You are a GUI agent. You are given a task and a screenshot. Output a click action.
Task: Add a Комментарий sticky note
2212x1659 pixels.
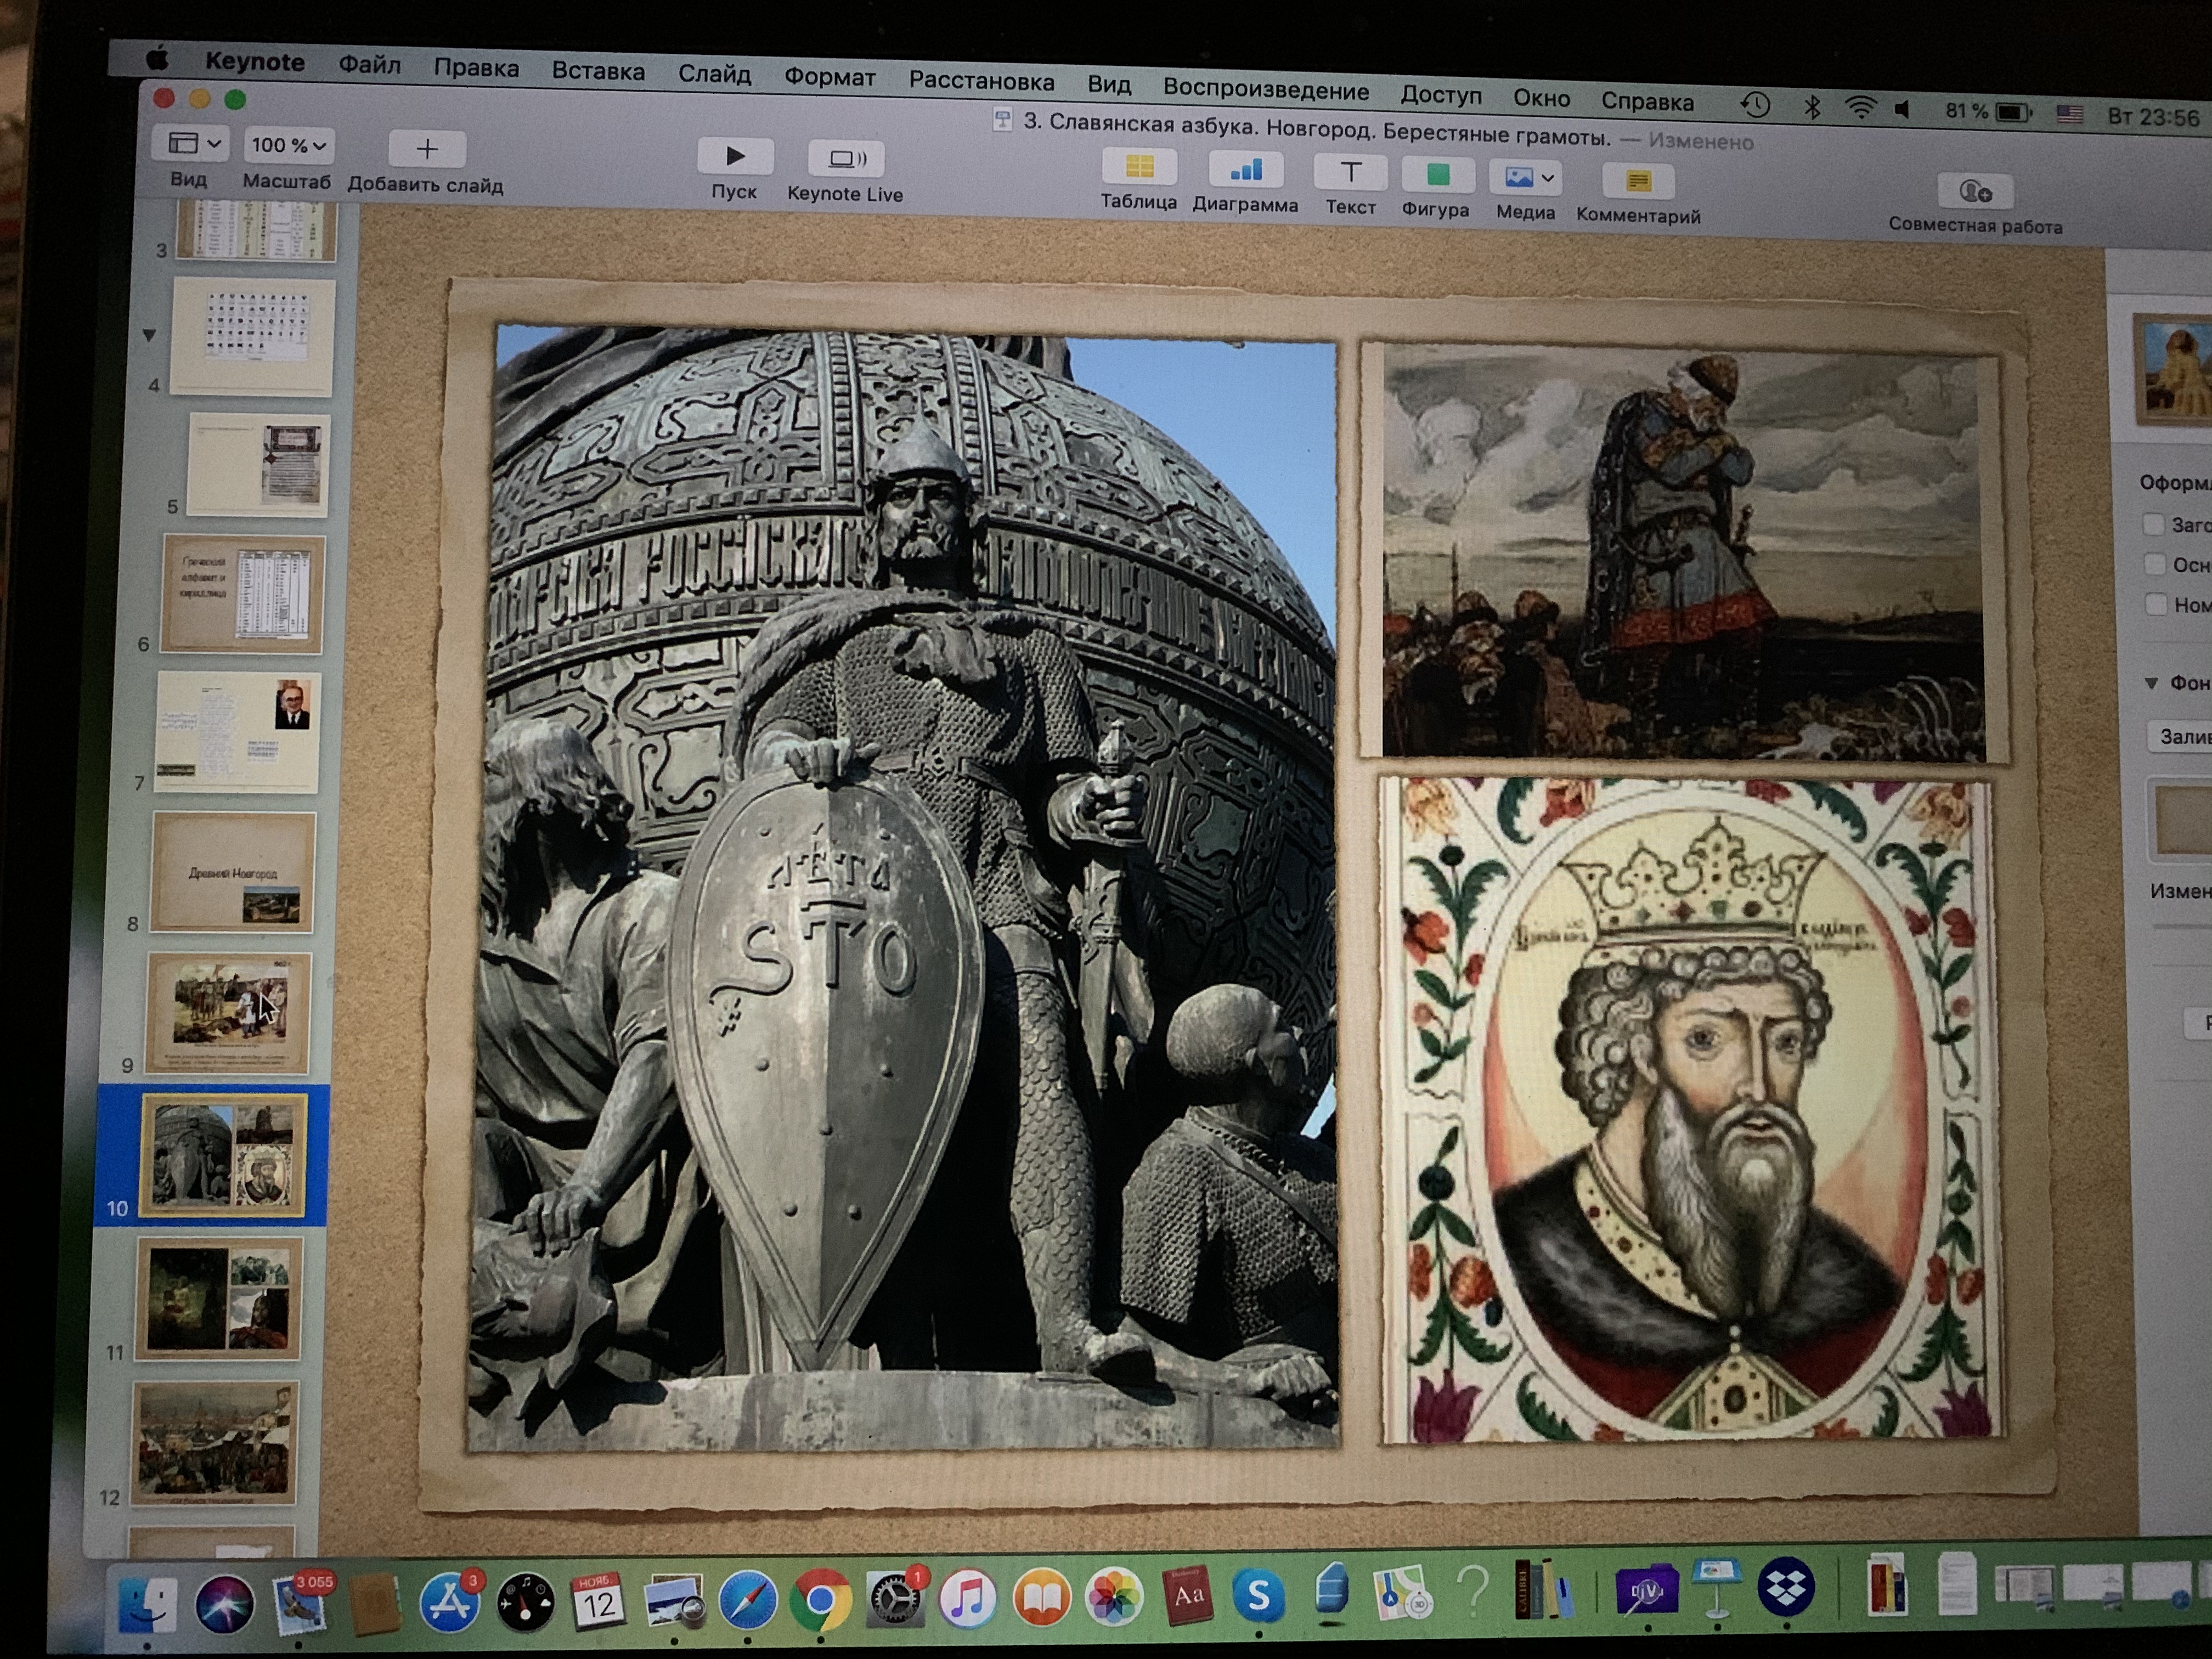(1638, 181)
